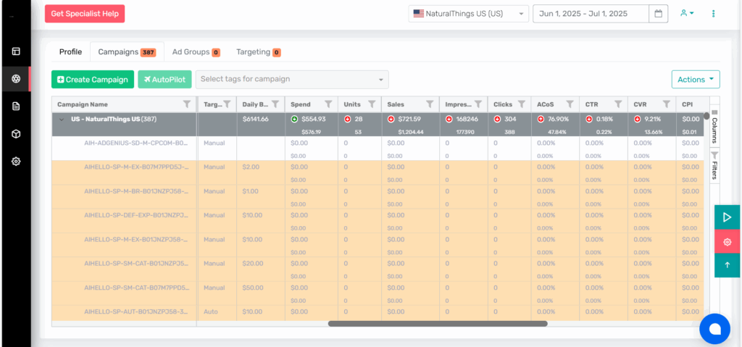Filter the CVR column

tap(667, 104)
